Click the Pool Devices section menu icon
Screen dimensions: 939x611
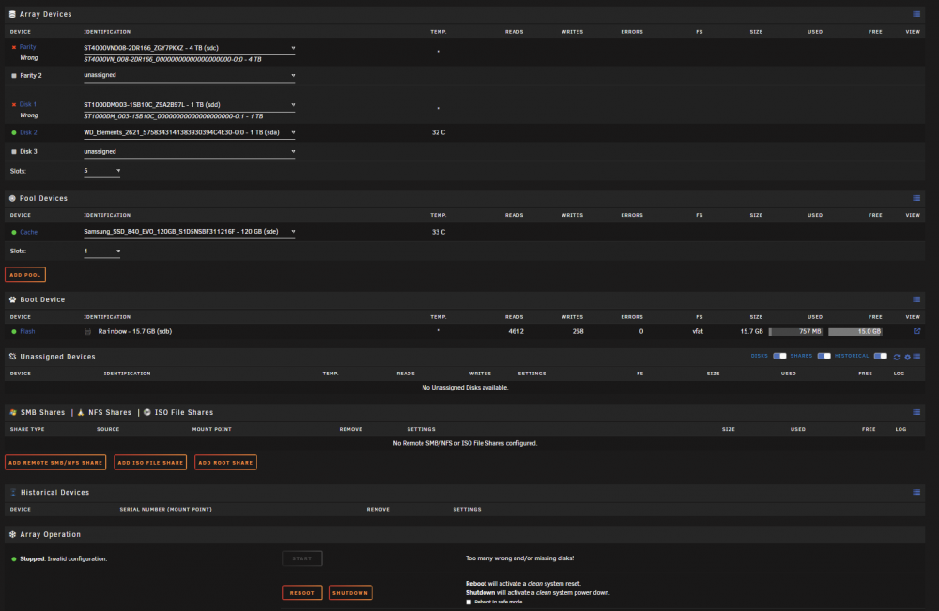(x=916, y=198)
